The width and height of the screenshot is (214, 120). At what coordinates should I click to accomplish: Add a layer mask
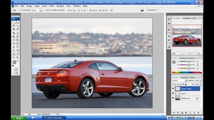(182, 113)
